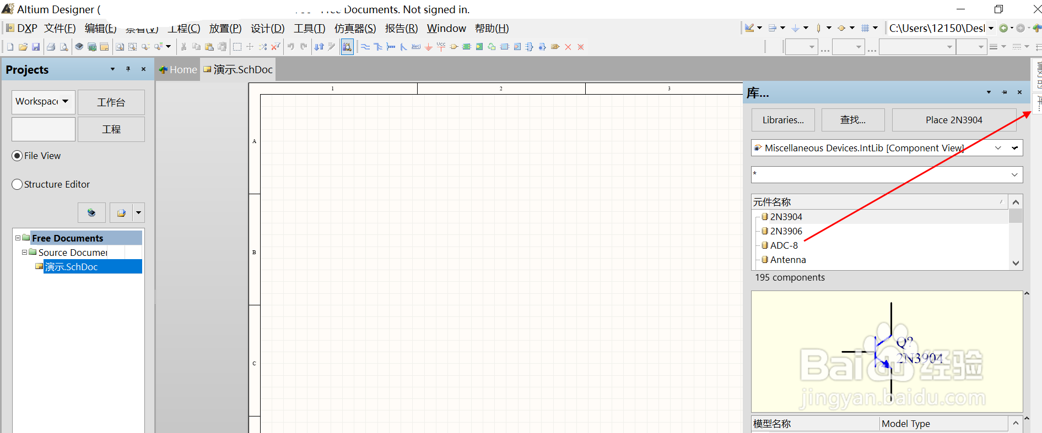
Task: Open the Libraries panel options arrow
Action: (x=989, y=92)
